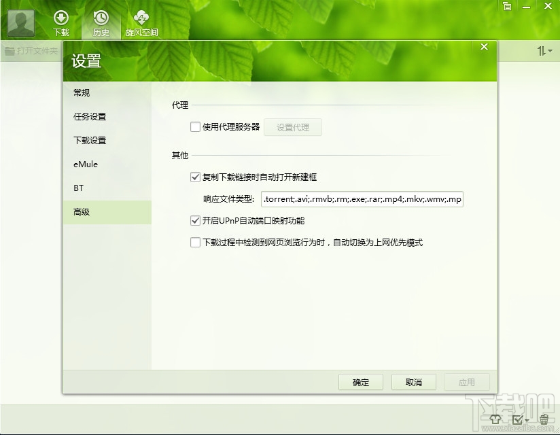Enable 使用代理服务器 option
The width and height of the screenshot is (560, 435).
194,127
